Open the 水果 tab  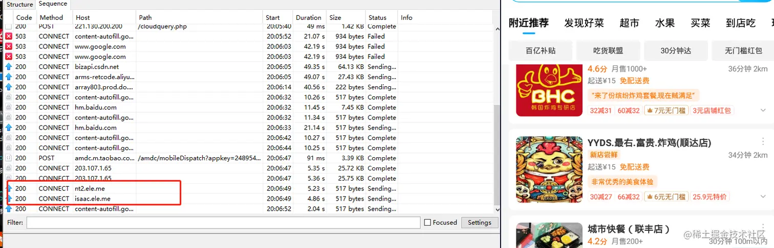[x=665, y=23]
